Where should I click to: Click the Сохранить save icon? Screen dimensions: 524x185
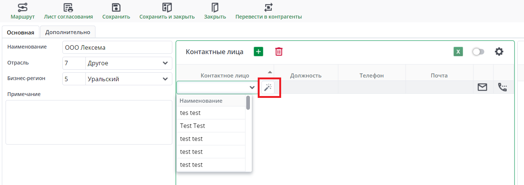tap(116, 7)
